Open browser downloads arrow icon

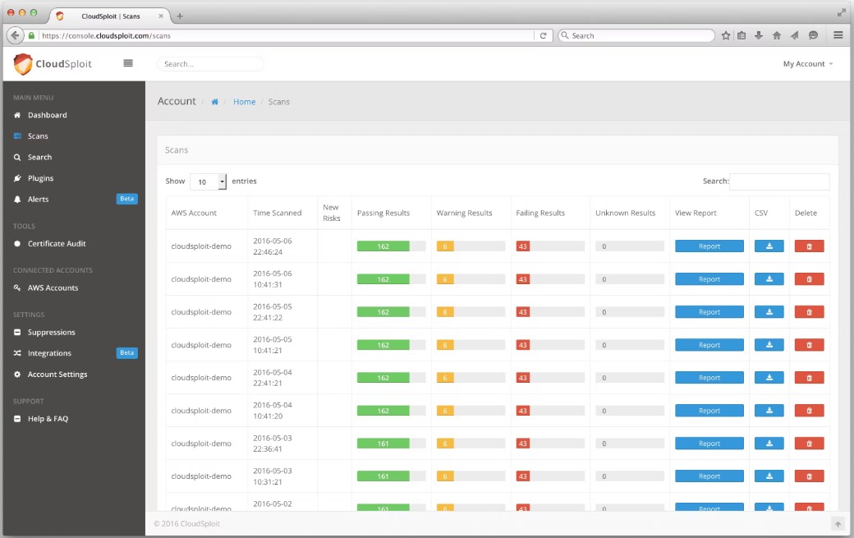coord(759,35)
